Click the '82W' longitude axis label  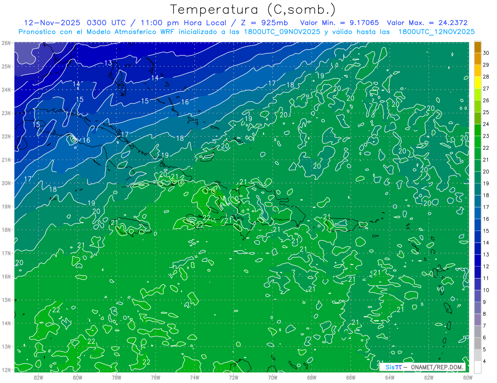coord(39,377)
